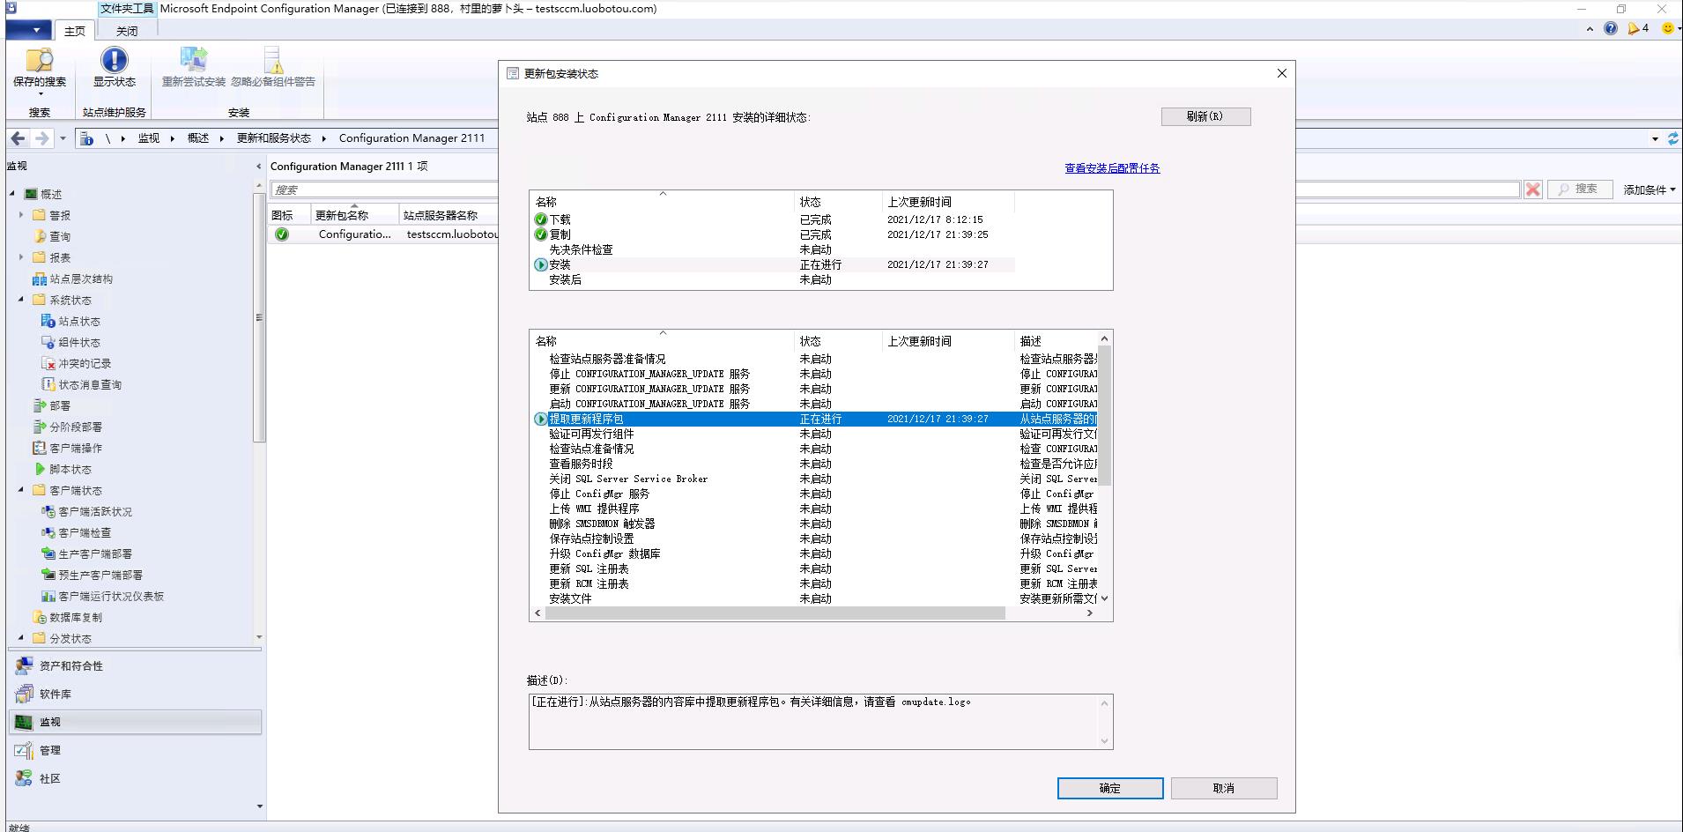Click vertical scrollbar thumb in steps list

pyautogui.click(x=1105, y=416)
